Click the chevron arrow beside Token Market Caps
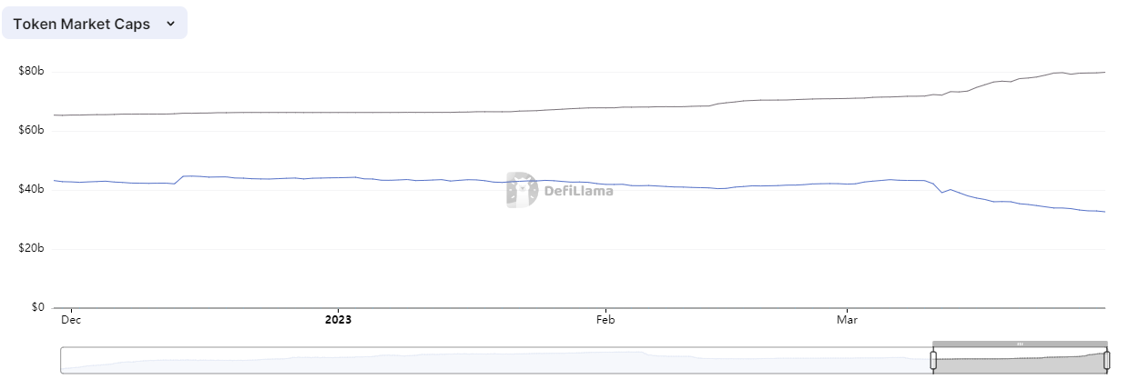This screenshot has height=389, width=1139. pos(170,24)
